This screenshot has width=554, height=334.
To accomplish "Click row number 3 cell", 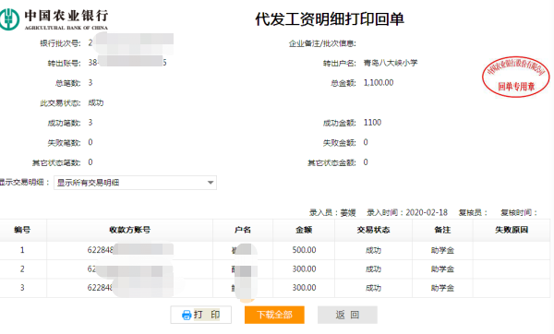I will (x=22, y=288).
